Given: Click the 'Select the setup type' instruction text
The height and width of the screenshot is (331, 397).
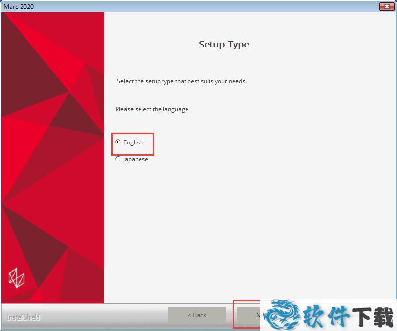Looking at the screenshot, I should tap(182, 81).
